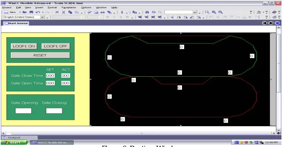This screenshot has width=284, height=147.
Task: Click the RESET button
Action: pos(40,55)
